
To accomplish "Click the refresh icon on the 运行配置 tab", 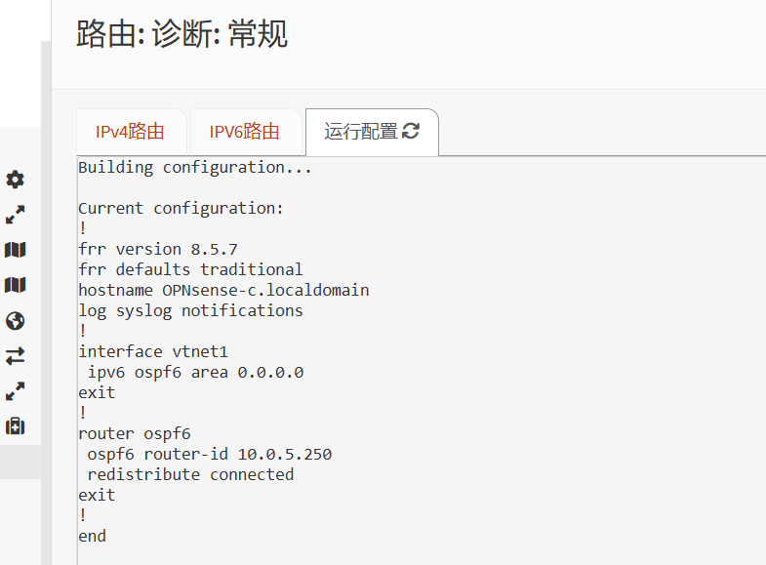I will pos(411,131).
